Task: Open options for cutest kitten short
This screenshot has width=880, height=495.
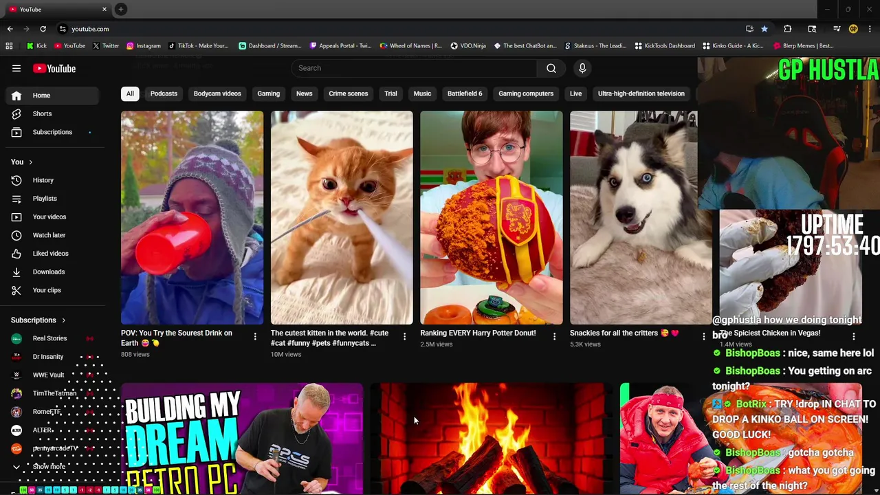Action: pos(404,336)
